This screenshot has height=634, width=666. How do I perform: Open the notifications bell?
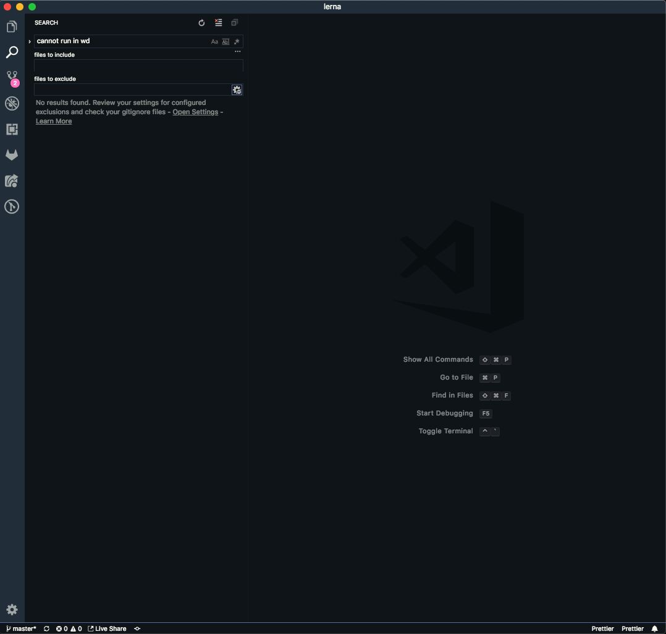[x=654, y=628]
